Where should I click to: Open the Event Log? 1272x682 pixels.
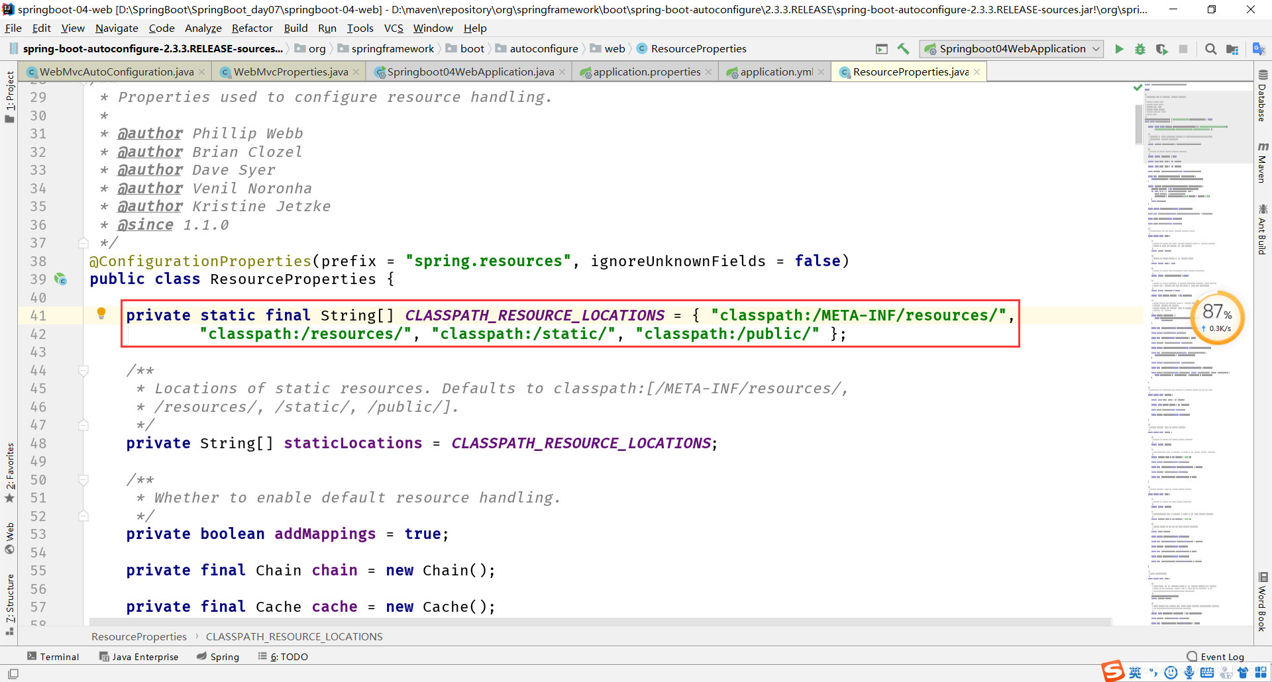tap(1216, 657)
